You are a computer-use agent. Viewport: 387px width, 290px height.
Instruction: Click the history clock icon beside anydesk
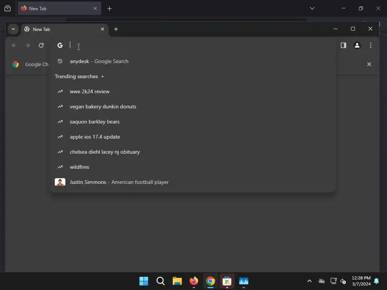coord(60,61)
